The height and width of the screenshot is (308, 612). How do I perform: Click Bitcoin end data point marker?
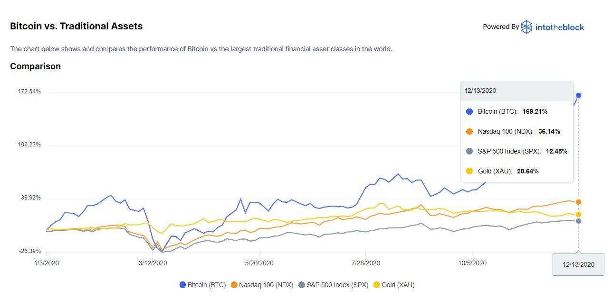click(x=578, y=95)
